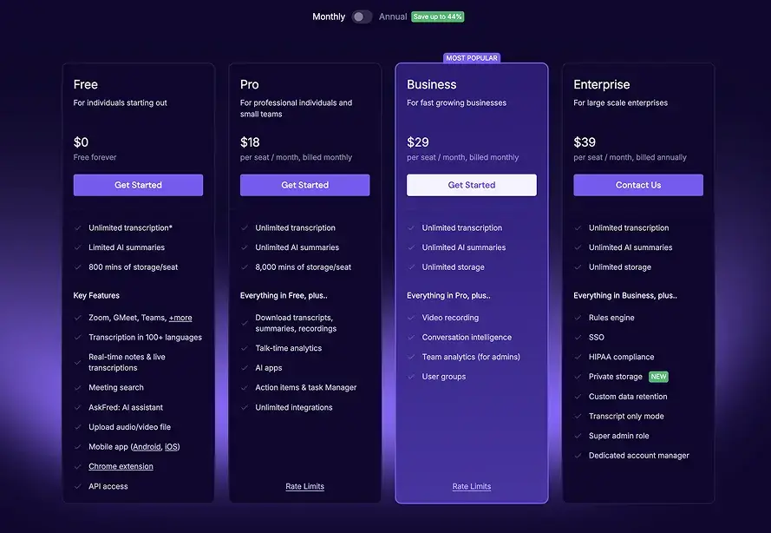Click checkmark beside "API access" in Free plan
Image resolution: width=771 pixels, height=533 pixels.
(76, 486)
